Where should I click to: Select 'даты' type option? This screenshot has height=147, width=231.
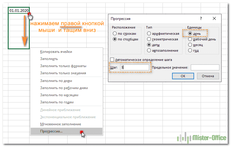149,45
